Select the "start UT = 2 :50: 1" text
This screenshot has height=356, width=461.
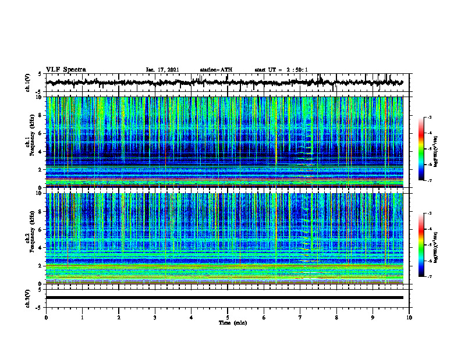point(281,70)
